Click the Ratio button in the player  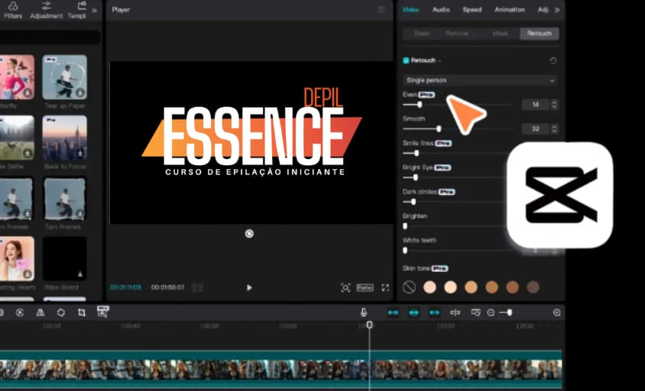[365, 288]
